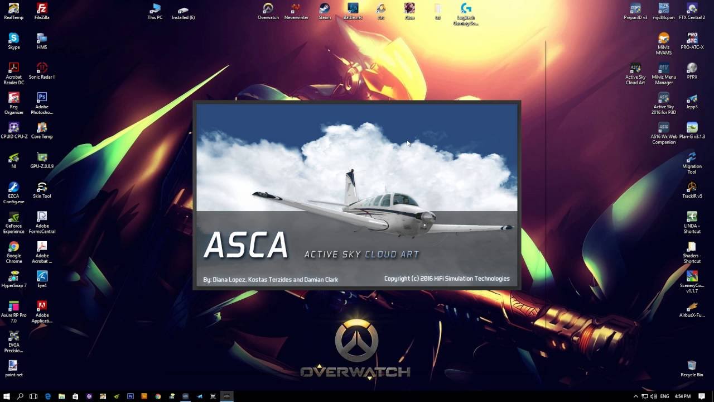Select the Reg Organizer desktop icon

coord(13,104)
